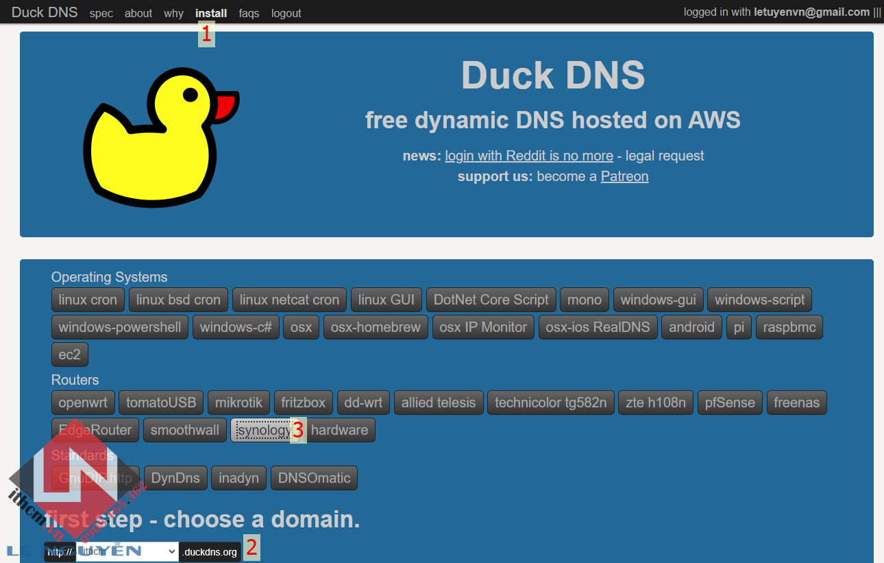This screenshot has height=563, width=884.
Task: Open the Patreon support link
Action: pyautogui.click(x=624, y=176)
